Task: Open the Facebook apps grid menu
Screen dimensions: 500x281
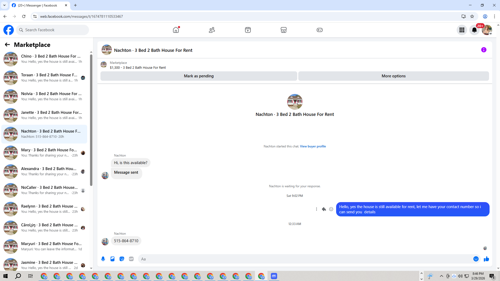Action: [x=462, y=30]
